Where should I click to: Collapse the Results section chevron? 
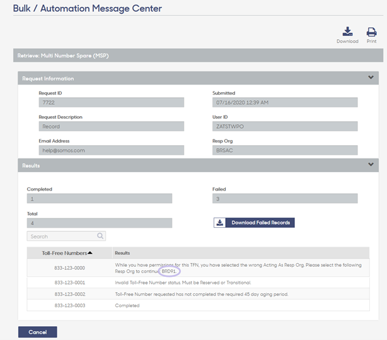[x=371, y=164]
